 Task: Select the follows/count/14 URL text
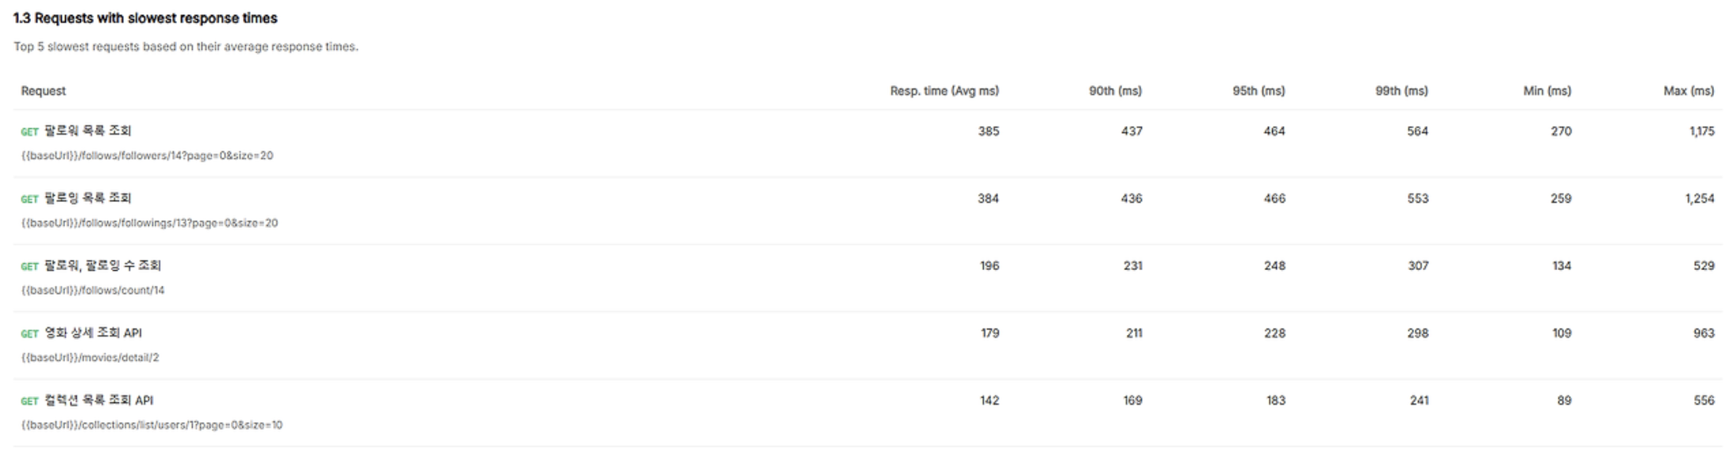[93, 291]
